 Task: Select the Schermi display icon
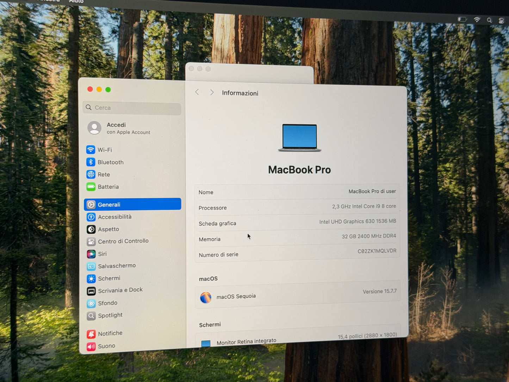[91, 279]
